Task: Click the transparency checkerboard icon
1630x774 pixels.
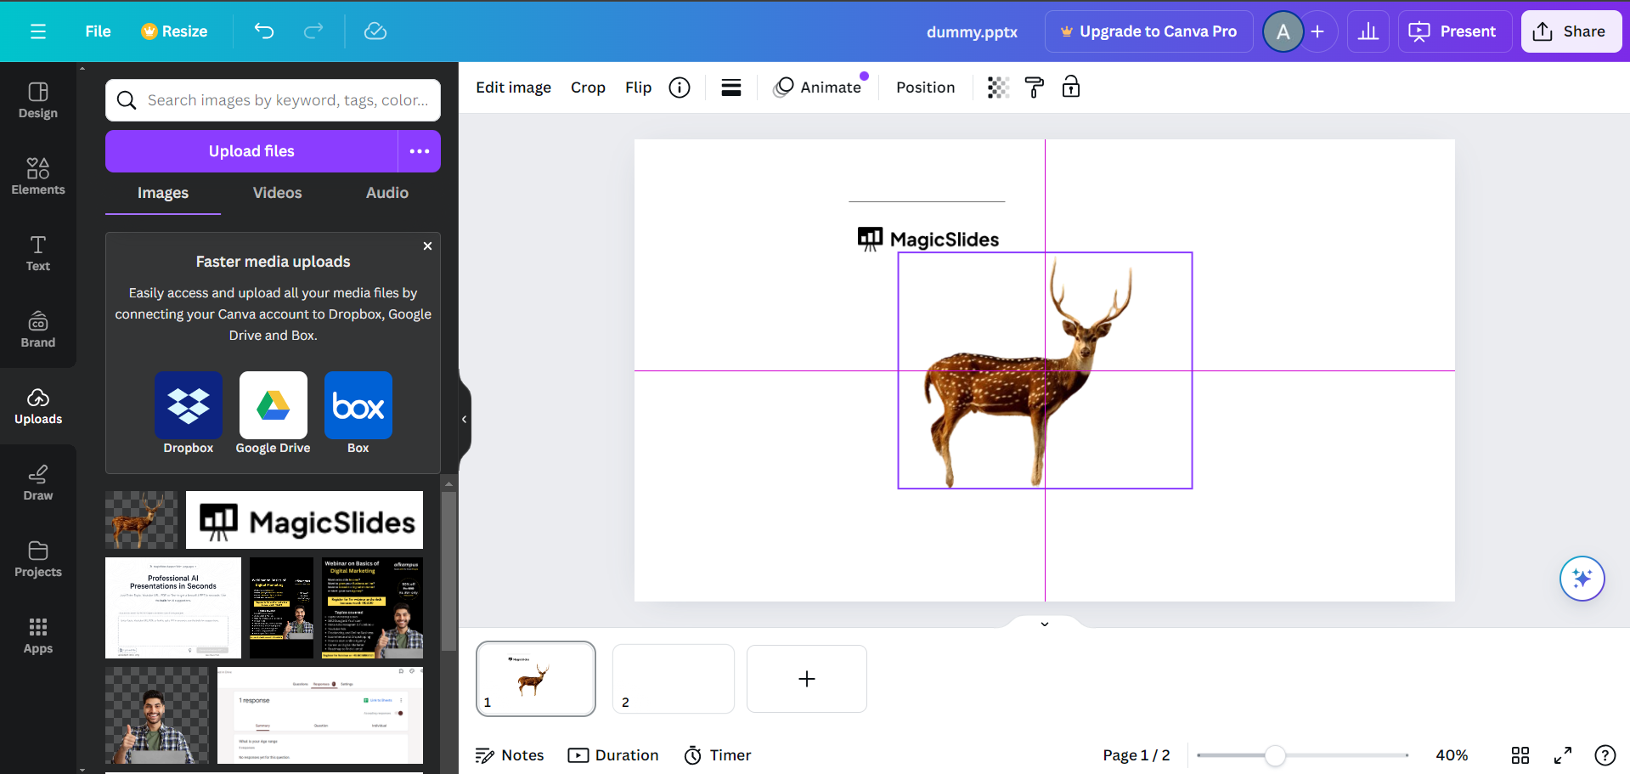Action: point(998,88)
